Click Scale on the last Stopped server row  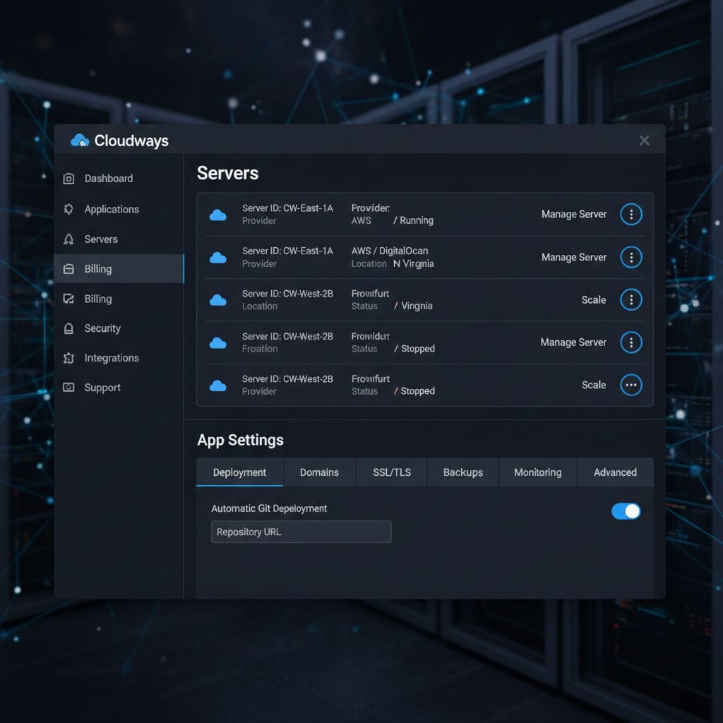594,385
